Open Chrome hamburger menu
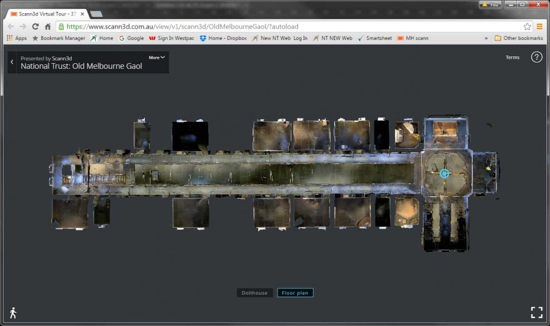 [539, 27]
